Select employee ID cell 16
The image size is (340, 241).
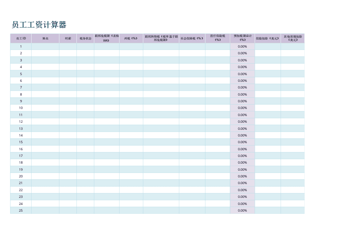(x=21, y=149)
